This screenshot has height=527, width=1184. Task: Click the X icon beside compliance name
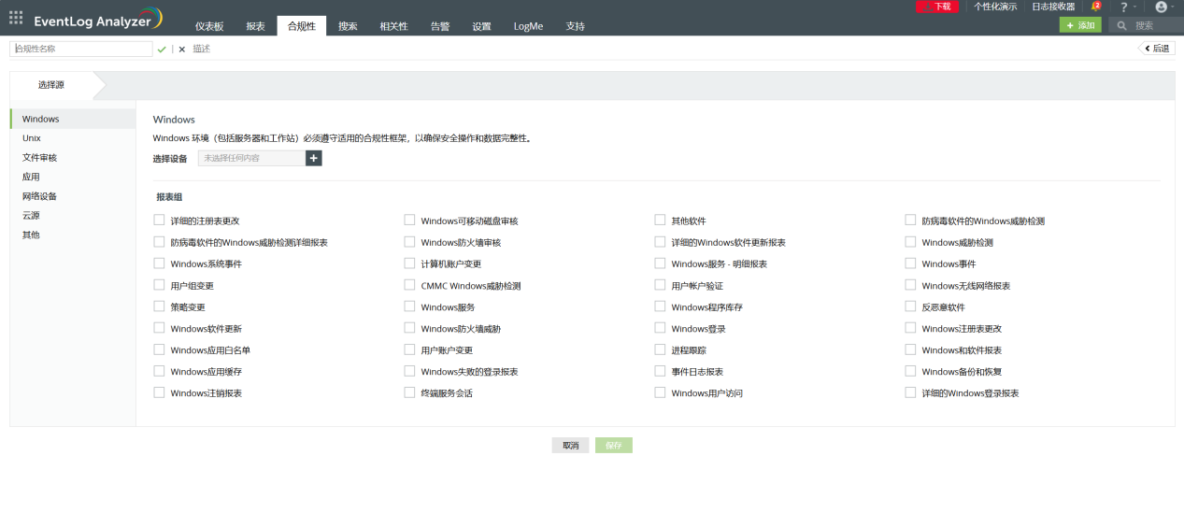[x=182, y=49]
